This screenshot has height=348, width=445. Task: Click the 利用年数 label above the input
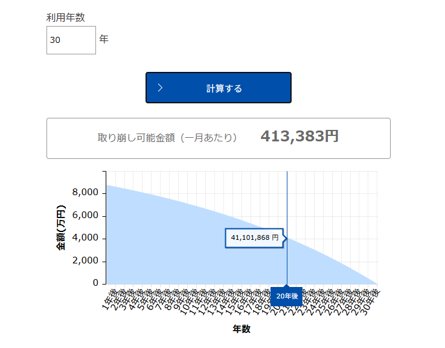pyautogui.click(x=66, y=18)
